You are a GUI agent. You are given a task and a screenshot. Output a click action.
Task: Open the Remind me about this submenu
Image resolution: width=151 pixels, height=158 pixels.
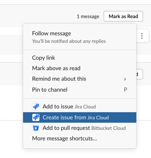(x=80, y=79)
